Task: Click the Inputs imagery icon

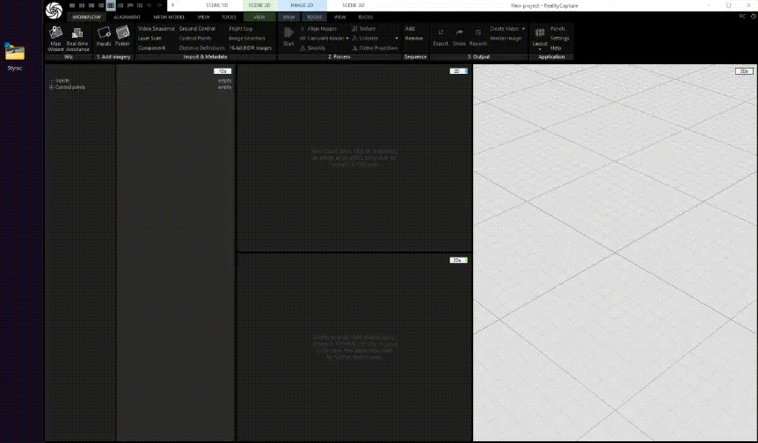Action: 104,38
